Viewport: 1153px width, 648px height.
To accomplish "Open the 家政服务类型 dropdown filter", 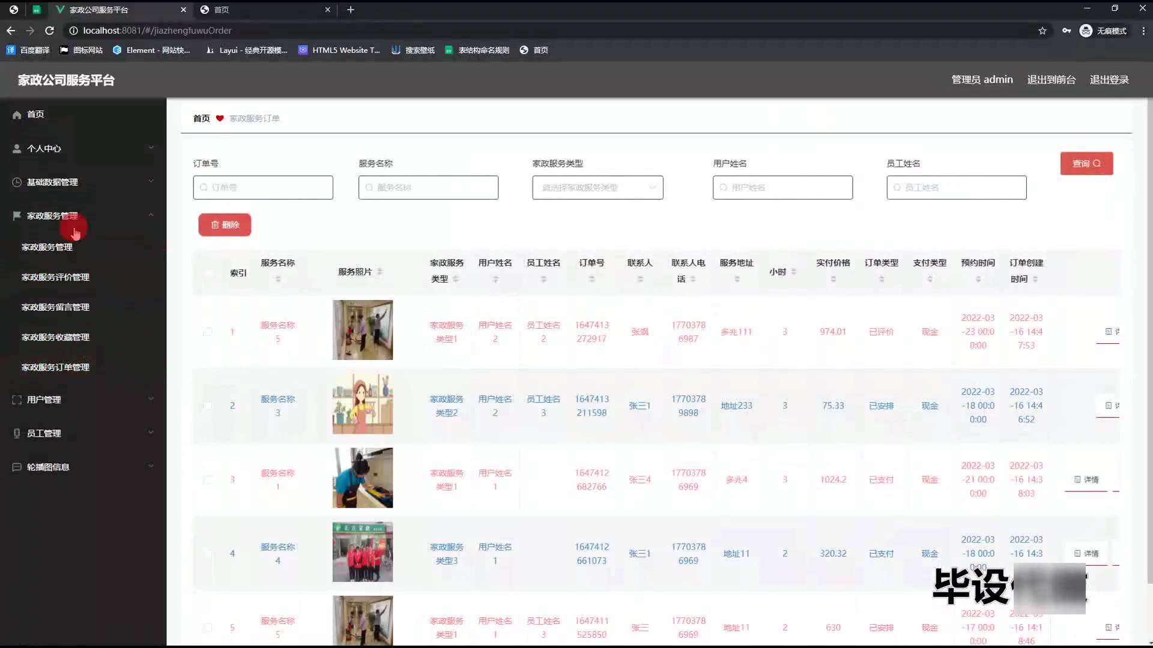I will click(598, 188).
